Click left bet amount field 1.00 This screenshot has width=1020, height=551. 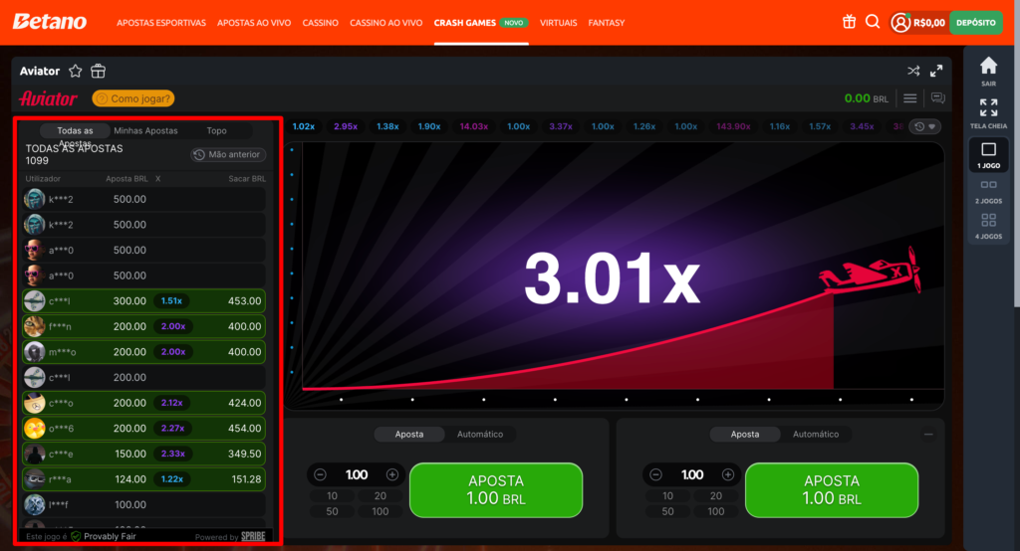(357, 475)
